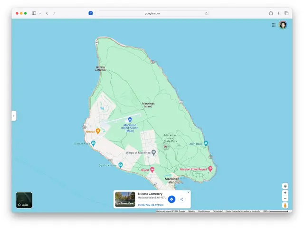
Task: Open the Google apps grid
Action: 274,25
